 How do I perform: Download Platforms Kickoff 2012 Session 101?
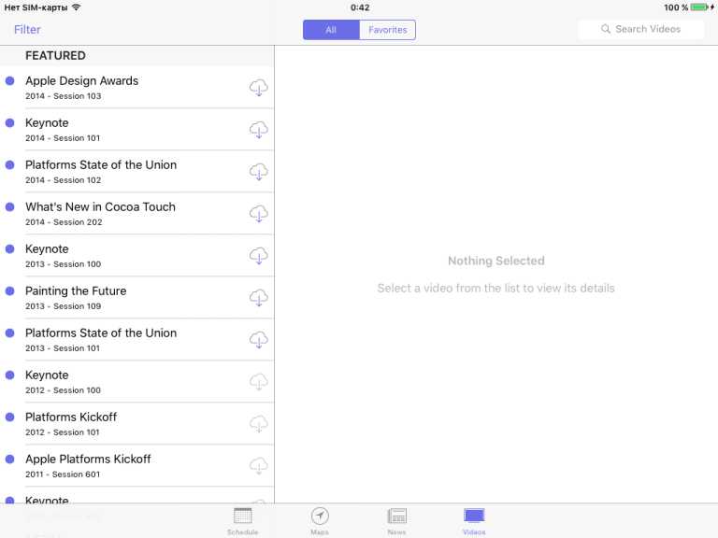(x=259, y=424)
